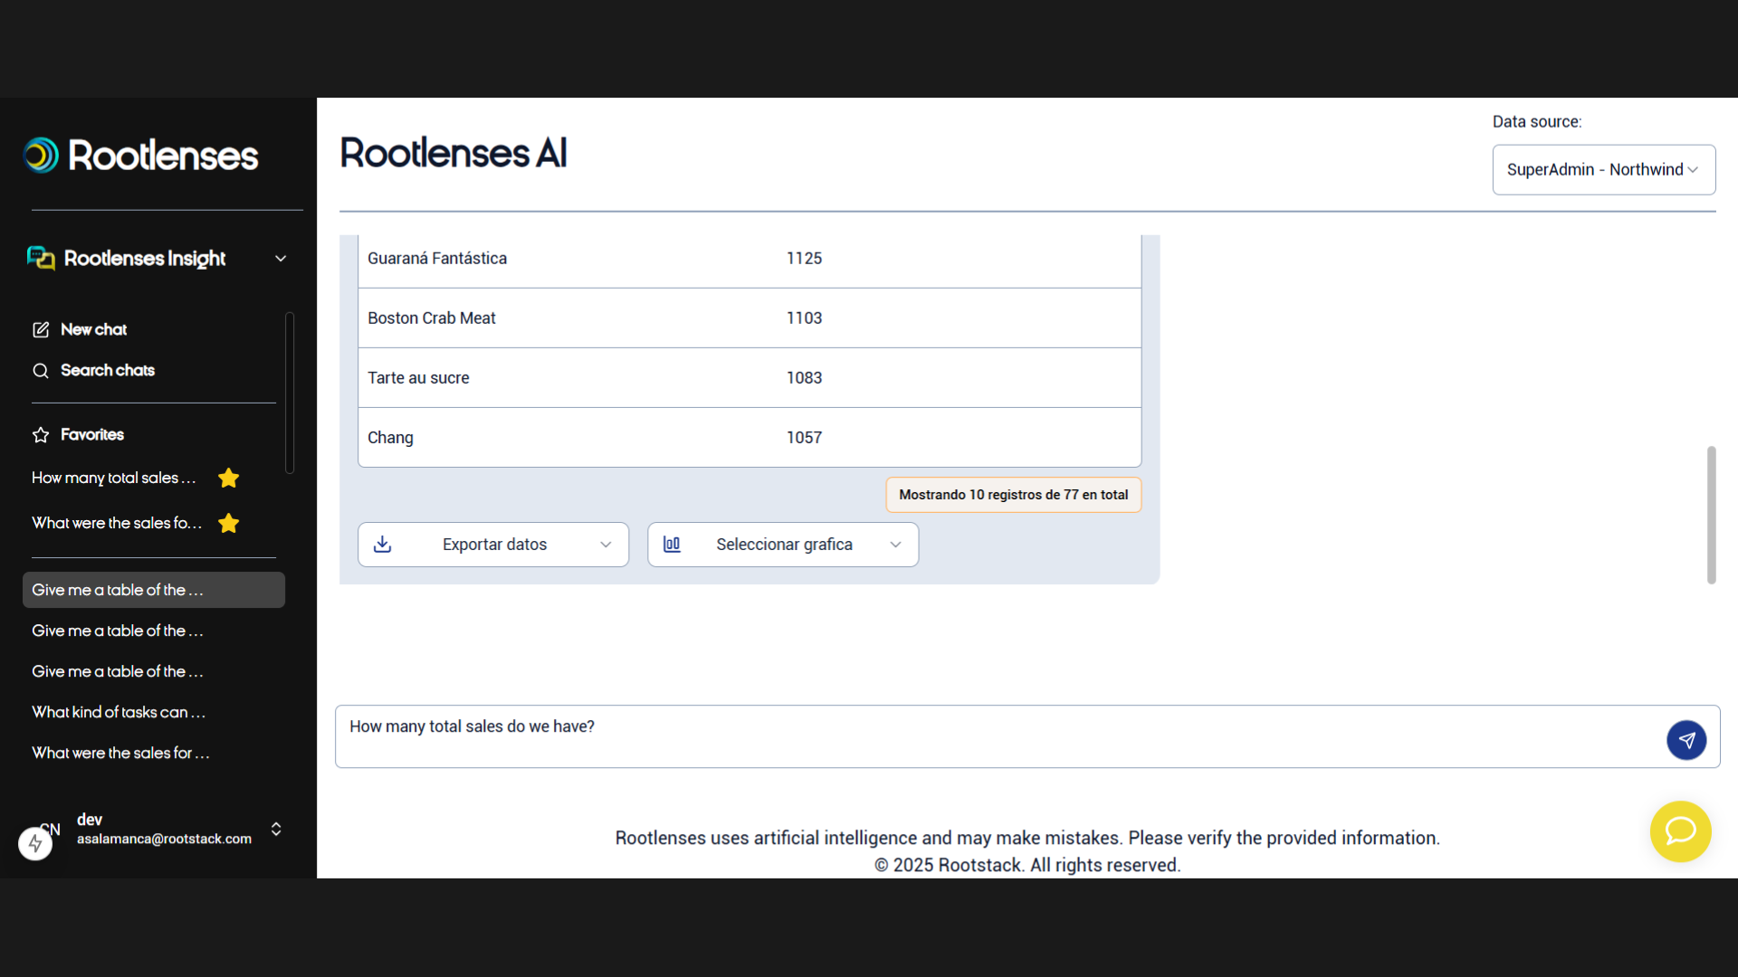The image size is (1738, 977).
Task: Open the floating chat bubble icon
Action: pos(1680,831)
